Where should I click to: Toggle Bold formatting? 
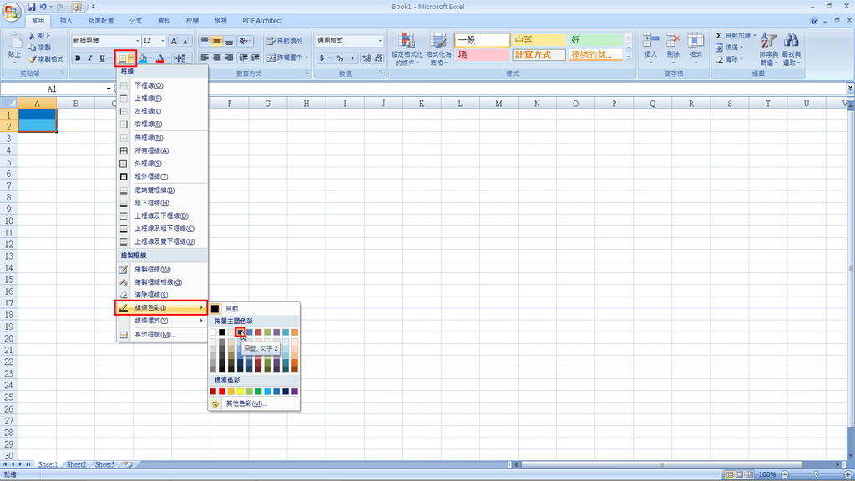click(78, 58)
